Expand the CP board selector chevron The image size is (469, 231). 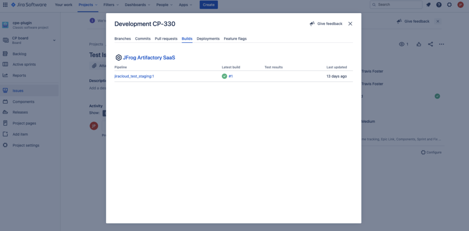(x=55, y=40)
